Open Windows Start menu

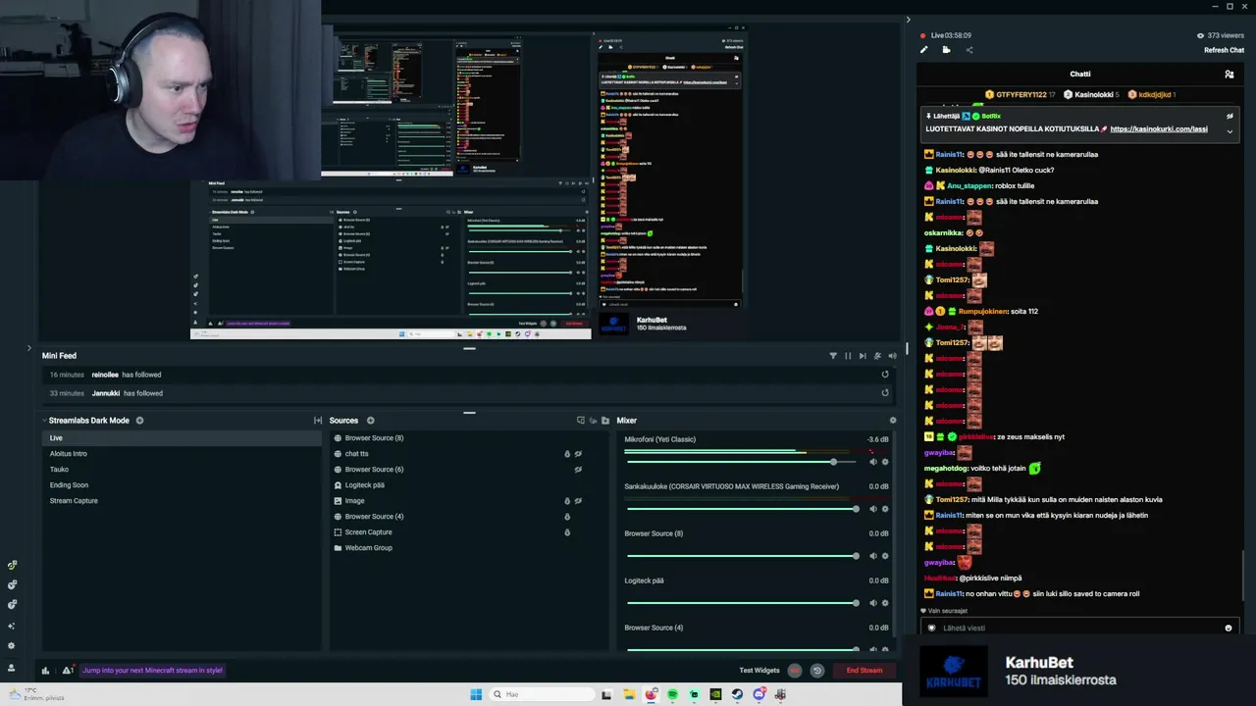[x=476, y=694]
